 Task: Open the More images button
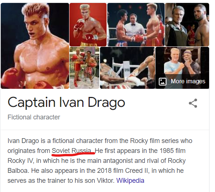click(182, 81)
